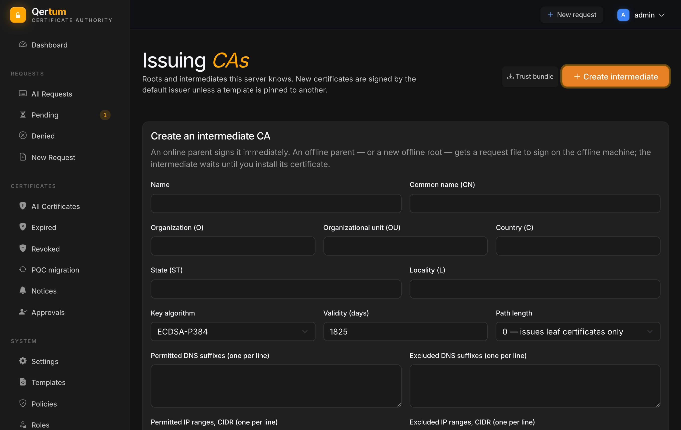Click the Validity (days) field
Screen dimensions: 681x430
pyautogui.click(x=405, y=331)
